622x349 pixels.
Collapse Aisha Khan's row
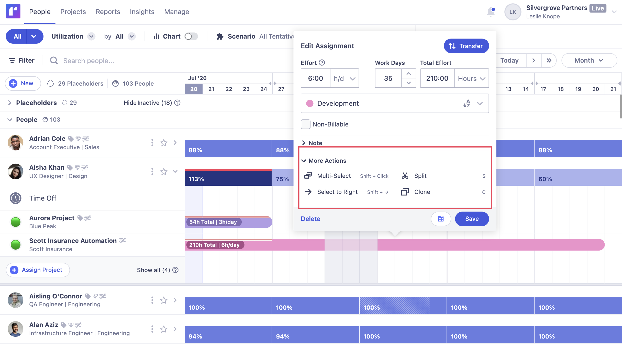click(175, 171)
